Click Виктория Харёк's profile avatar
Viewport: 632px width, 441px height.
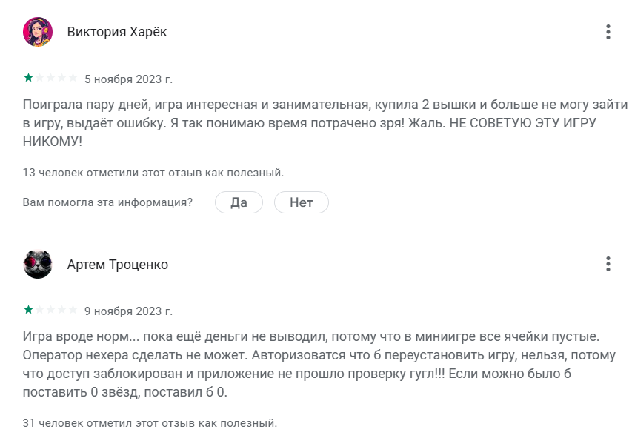[38, 32]
